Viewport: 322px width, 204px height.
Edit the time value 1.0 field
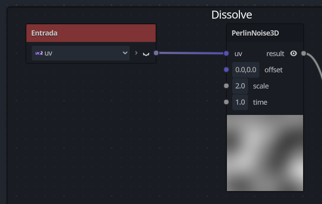(x=240, y=102)
